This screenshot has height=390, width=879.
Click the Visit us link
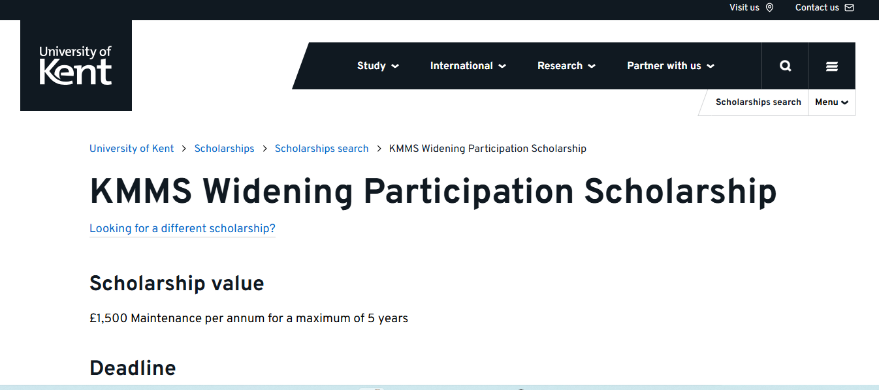click(x=744, y=7)
